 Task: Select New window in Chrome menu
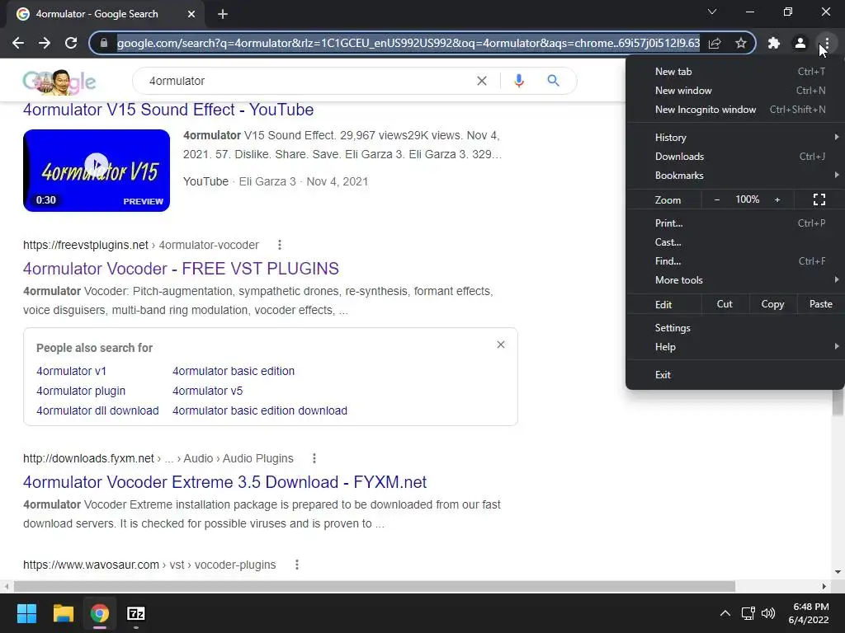click(x=735, y=91)
